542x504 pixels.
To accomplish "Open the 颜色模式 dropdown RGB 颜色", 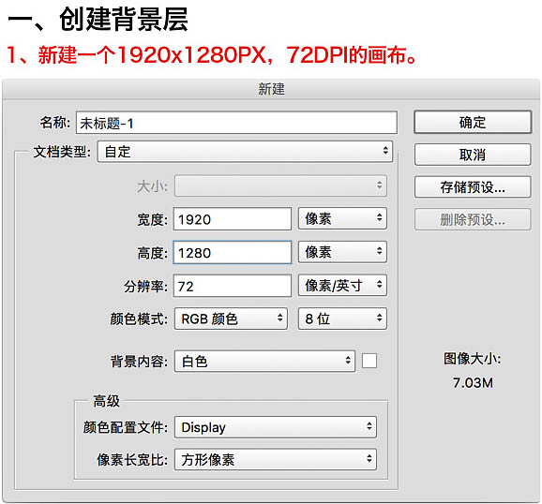I will (231, 319).
